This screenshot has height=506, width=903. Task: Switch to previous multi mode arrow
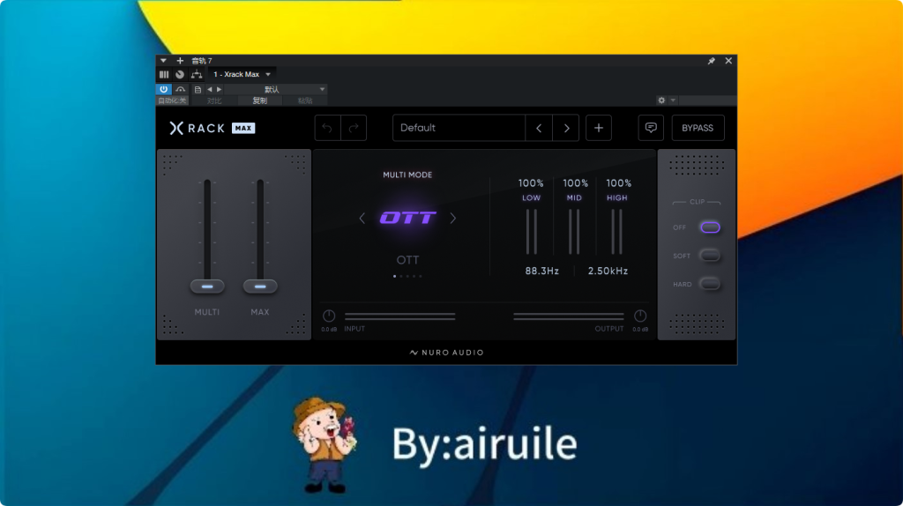[362, 218]
